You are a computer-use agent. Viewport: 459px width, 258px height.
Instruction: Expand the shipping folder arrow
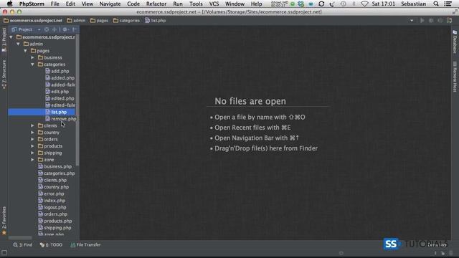(x=32, y=153)
